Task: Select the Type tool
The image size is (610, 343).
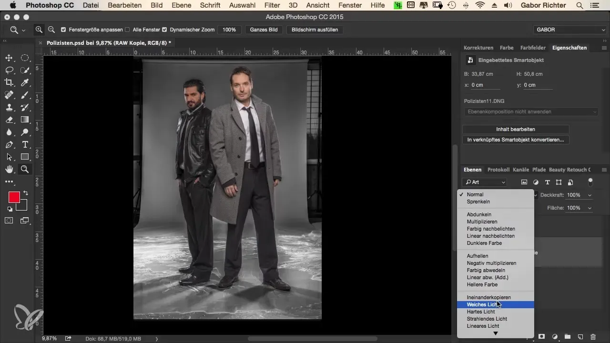Action: (x=25, y=145)
